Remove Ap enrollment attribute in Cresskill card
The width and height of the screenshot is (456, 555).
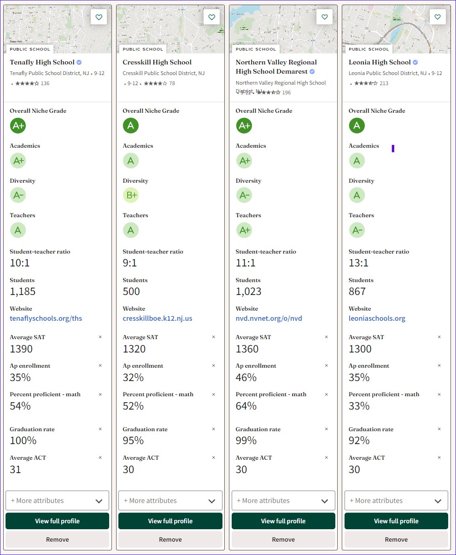pyautogui.click(x=213, y=366)
